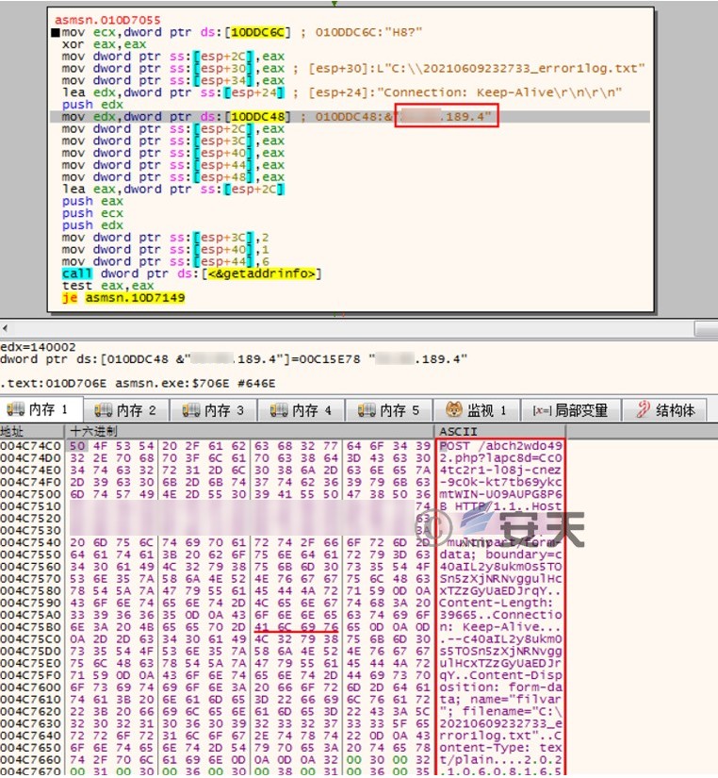Click the 十六进制 column header
Screen dimensions: 718x778
coord(249,431)
